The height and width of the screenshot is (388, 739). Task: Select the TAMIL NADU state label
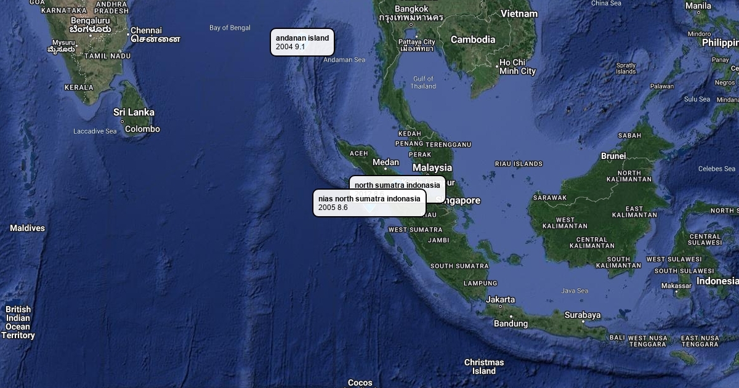pyautogui.click(x=108, y=56)
